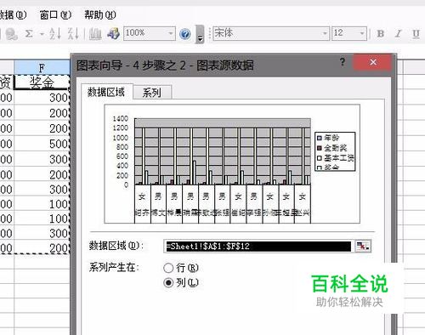The image size is (425, 335).
Task: Click the 年龄 legend entry in preview
Action: click(x=328, y=138)
